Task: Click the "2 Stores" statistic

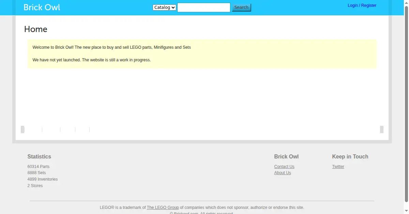Action: (35, 186)
